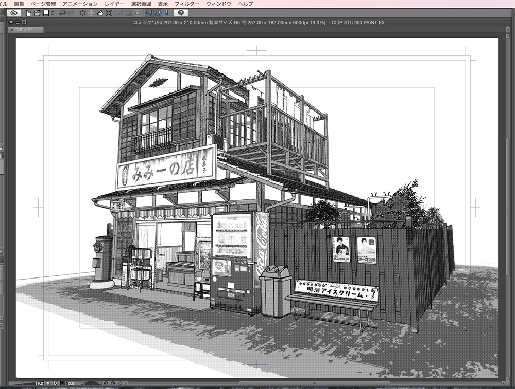This screenshot has width=515, height=389.
Task: Open the レイヤー menu
Action: [114, 4]
